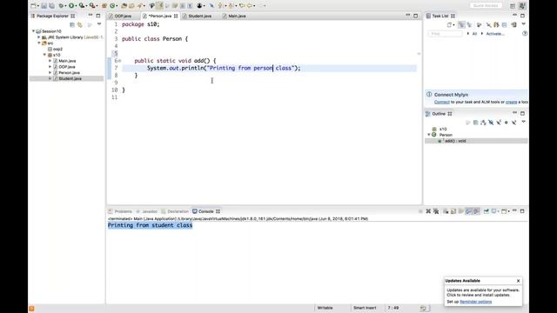Viewport: 557px width, 313px height.
Task: Select the add() : void method in Outline
Action: (x=455, y=141)
